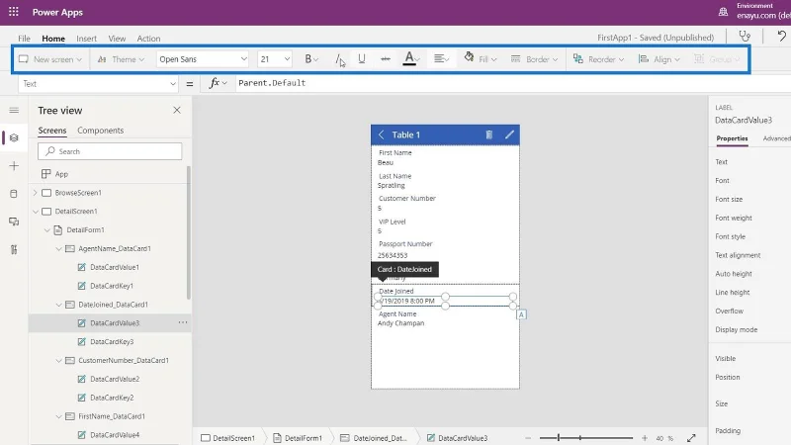Click the DataCardValue3 breadcrumb
Screen dimensions: 791x445
[458, 438]
